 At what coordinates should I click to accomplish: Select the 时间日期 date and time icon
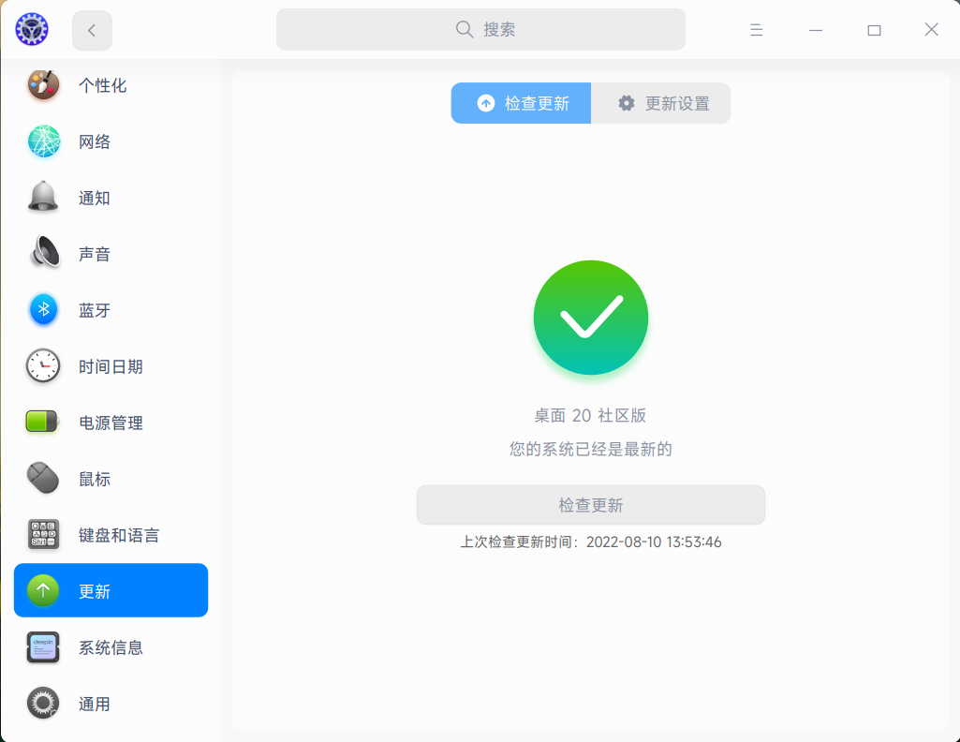(x=43, y=366)
